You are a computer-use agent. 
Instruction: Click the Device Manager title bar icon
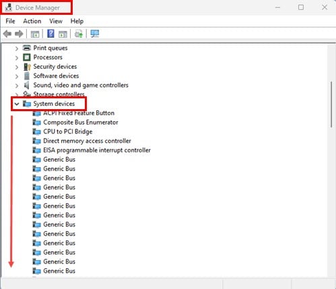click(x=8, y=7)
